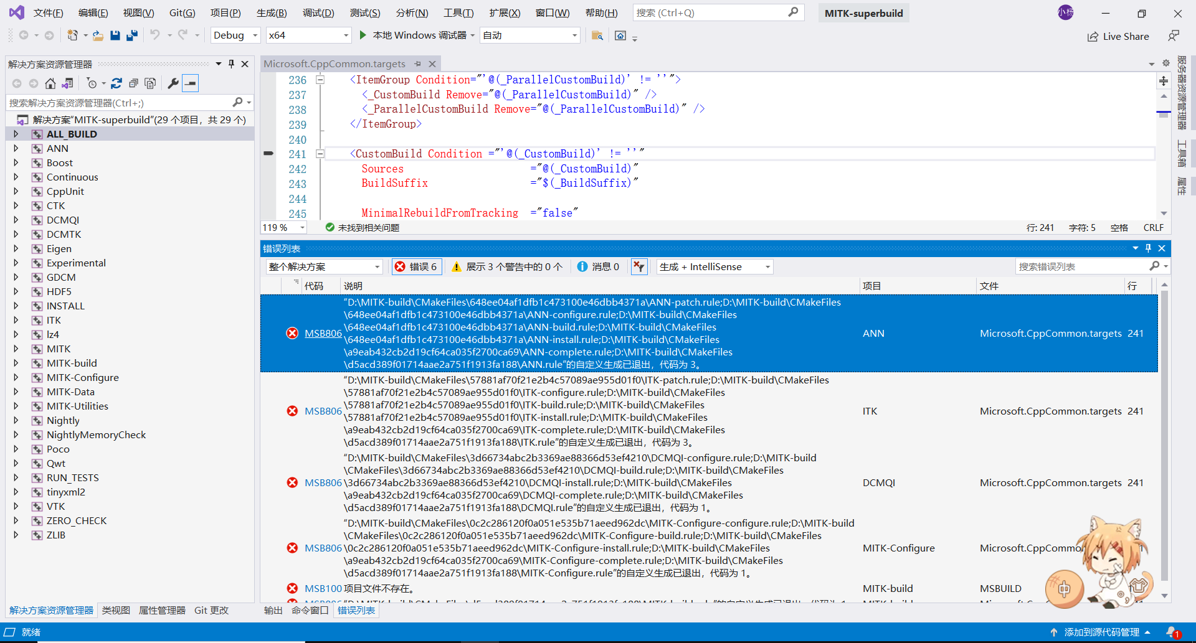
Task: Collapse all nodes in Solution Explorer
Action: pos(133,83)
